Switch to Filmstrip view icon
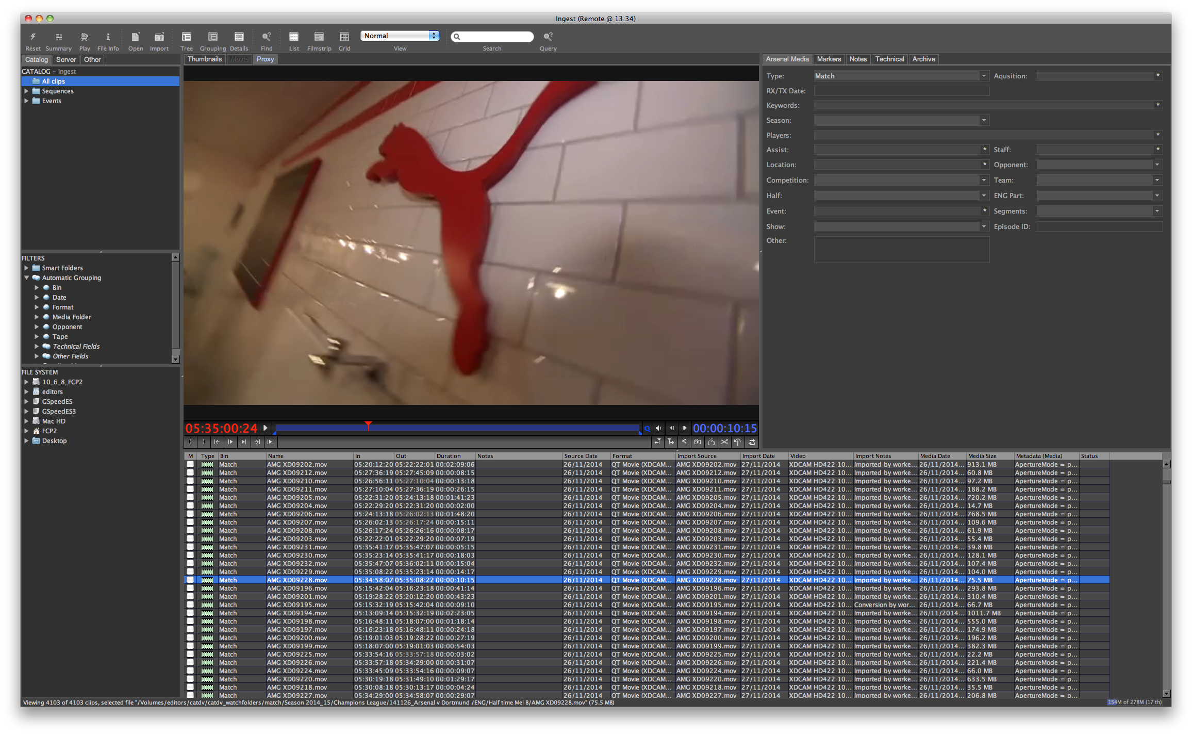Screen dimensions: 1192x735 coord(319,37)
